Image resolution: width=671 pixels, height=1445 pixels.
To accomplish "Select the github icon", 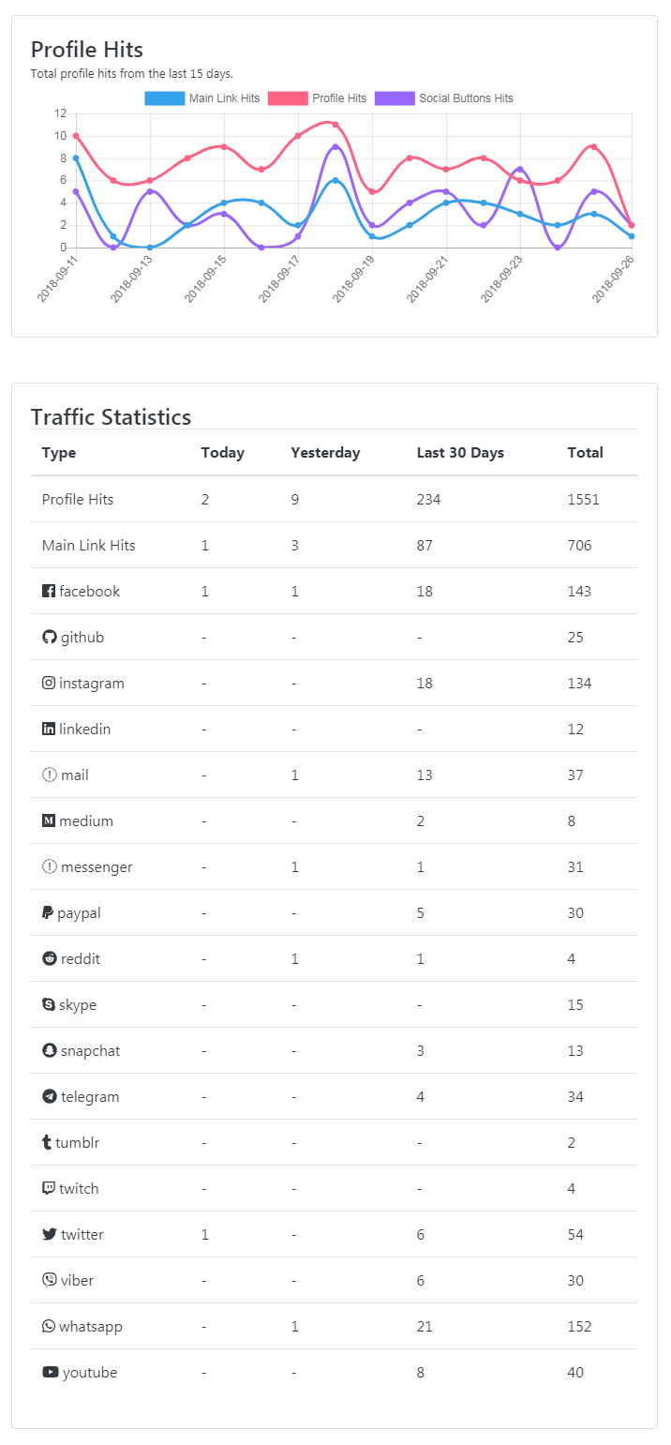I will 49,637.
